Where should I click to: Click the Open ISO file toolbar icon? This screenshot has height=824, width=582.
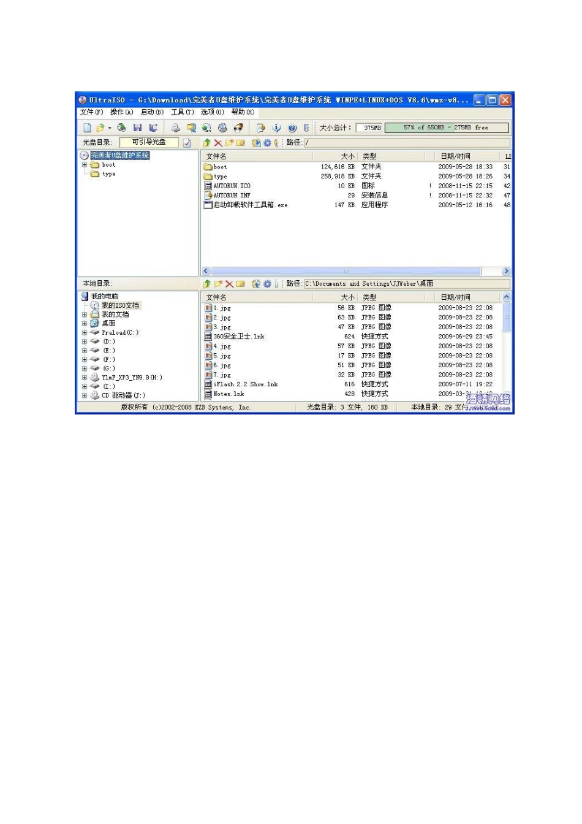pyautogui.click(x=100, y=128)
